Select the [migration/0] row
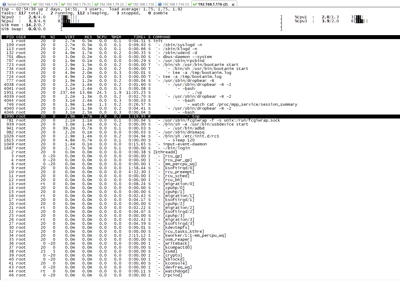This screenshot has height=281, width=400. coord(200,184)
